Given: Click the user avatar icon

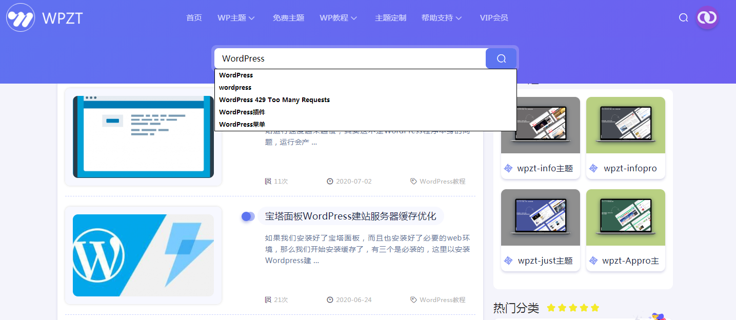Looking at the screenshot, I should coord(707,18).
